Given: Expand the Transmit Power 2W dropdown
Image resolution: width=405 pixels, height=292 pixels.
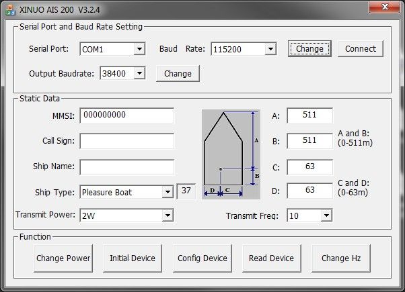Looking at the screenshot, I should (x=168, y=215).
